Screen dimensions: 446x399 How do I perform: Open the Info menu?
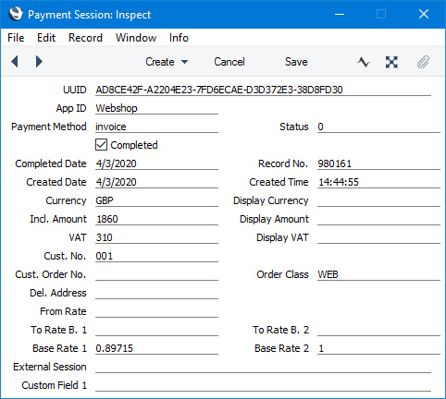pos(179,38)
